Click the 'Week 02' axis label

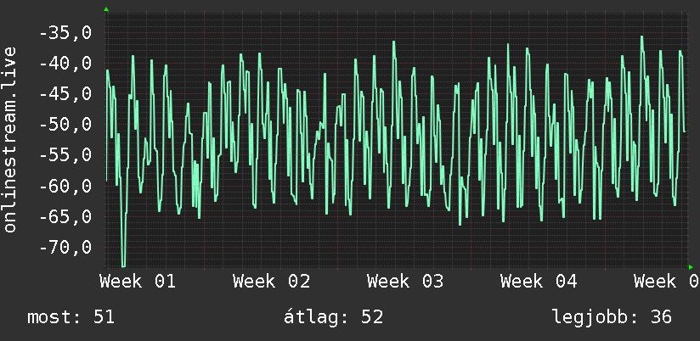[272, 282]
